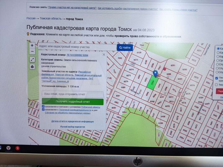
Task: Select the second layer radio button
Action: 218,53
